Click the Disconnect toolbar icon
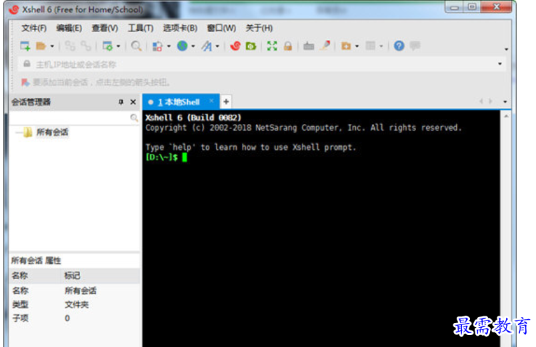This screenshot has width=536, height=347. tap(70, 46)
